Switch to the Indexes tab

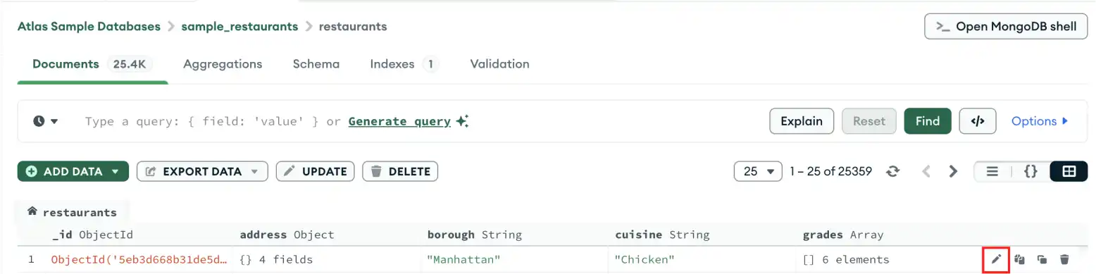(x=404, y=63)
